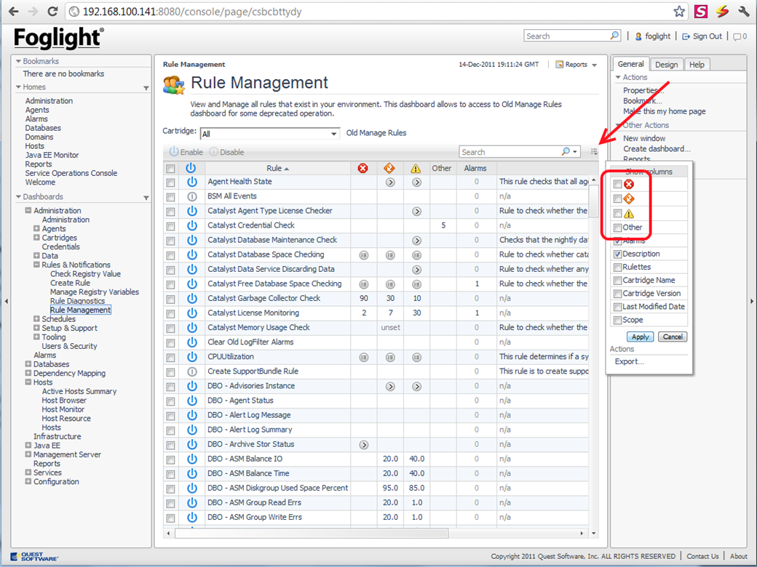Open the browser wrench settings menu
This screenshot has height=567, width=757.
pos(743,12)
